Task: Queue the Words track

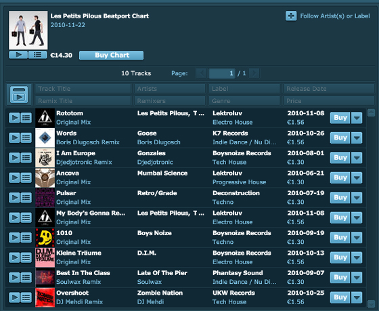Action: coord(26,138)
